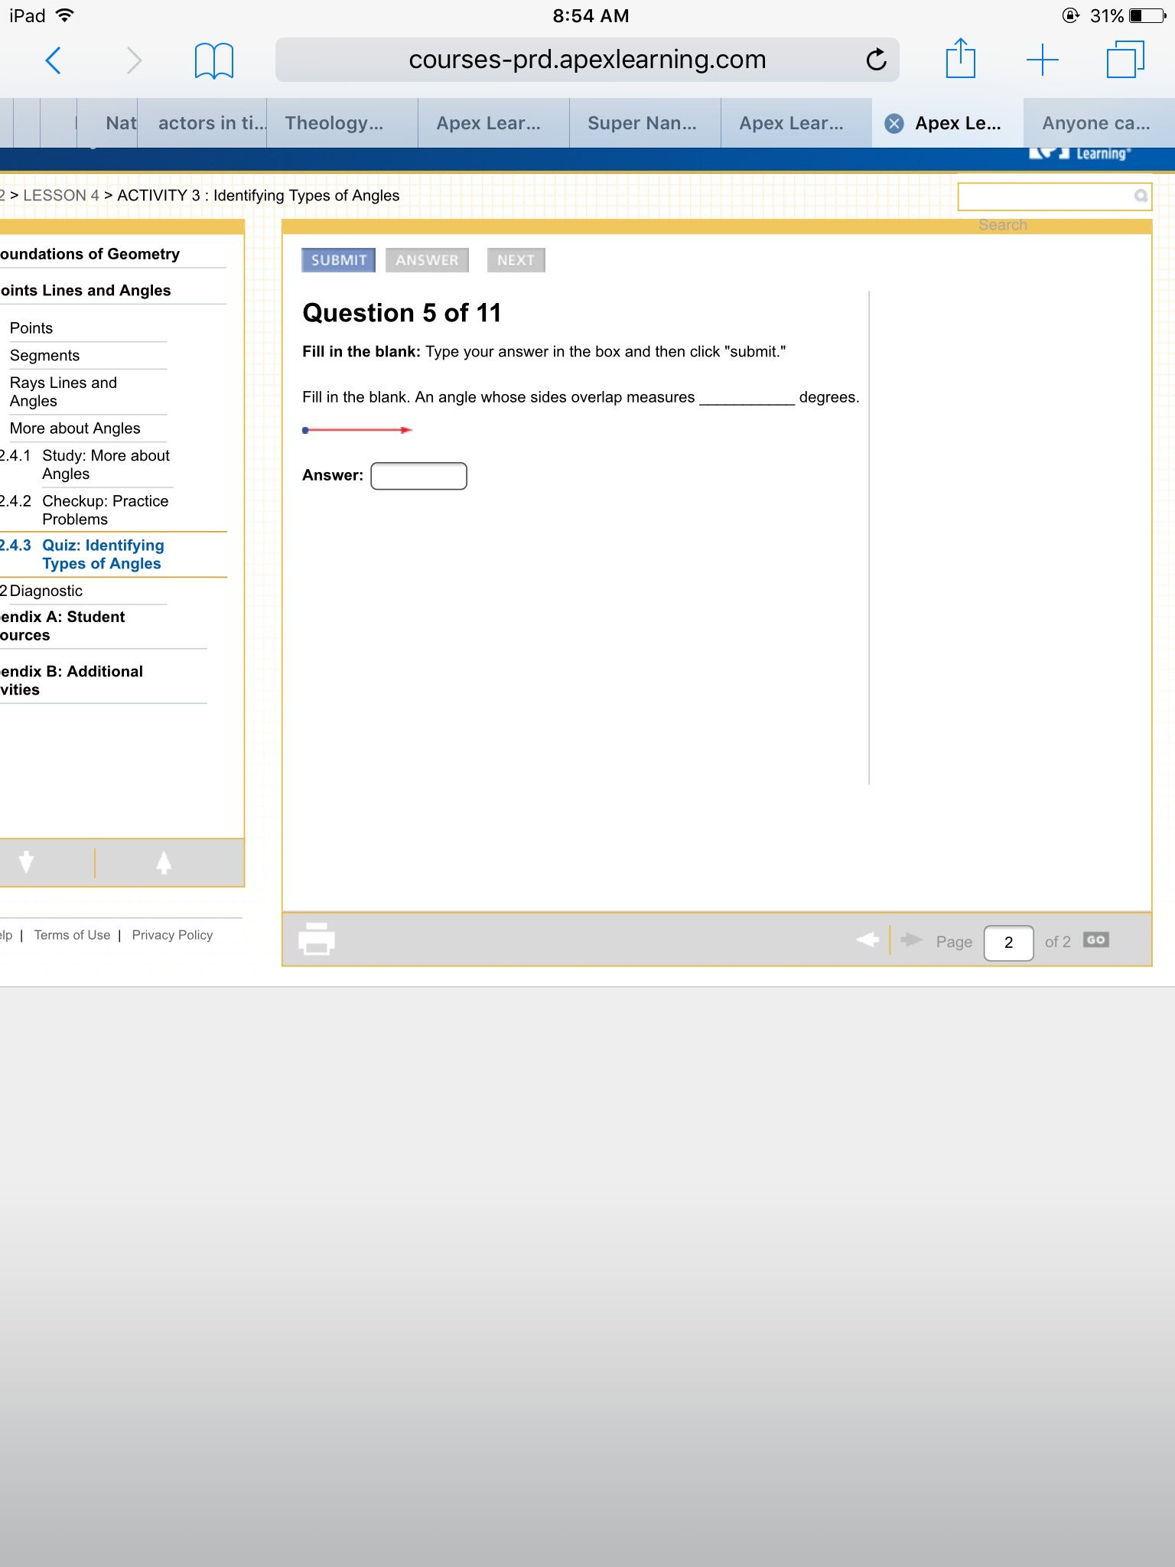Open LESSON 4 breadcrumb link

click(x=61, y=195)
